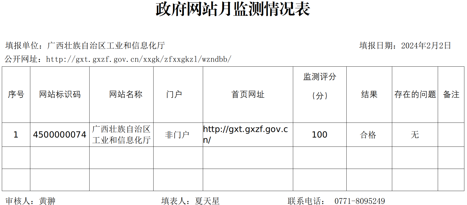Click the 监测评分 (分) header cell

(x=319, y=86)
